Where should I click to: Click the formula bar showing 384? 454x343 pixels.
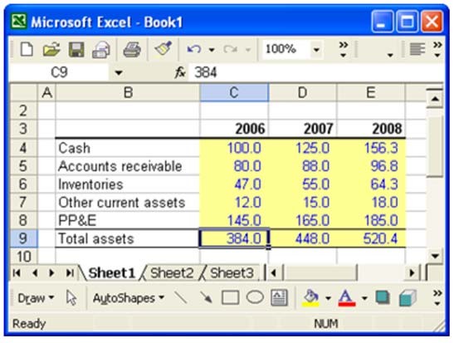tap(315, 72)
